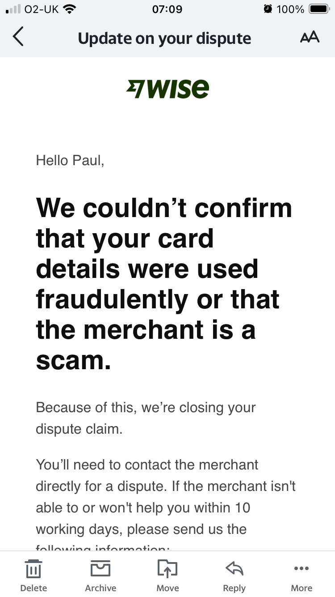Open the More options menu
This screenshot has width=335, height=597.
pos(301,575)
